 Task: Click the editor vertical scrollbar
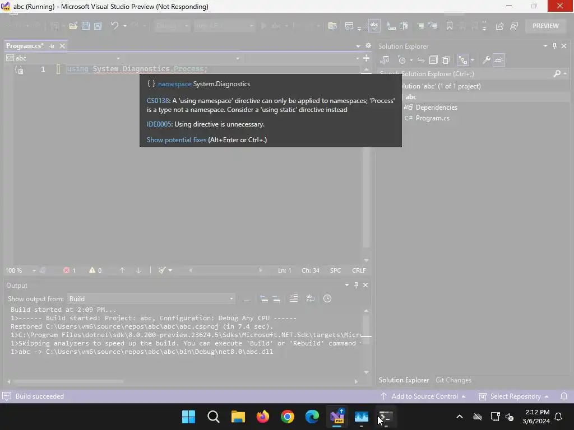click(x=367, y=161)
